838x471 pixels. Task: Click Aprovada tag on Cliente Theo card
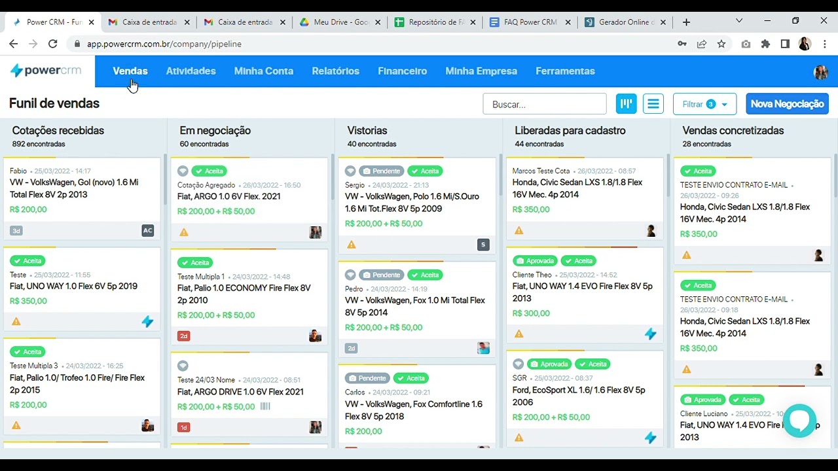[x=536, y=260]
